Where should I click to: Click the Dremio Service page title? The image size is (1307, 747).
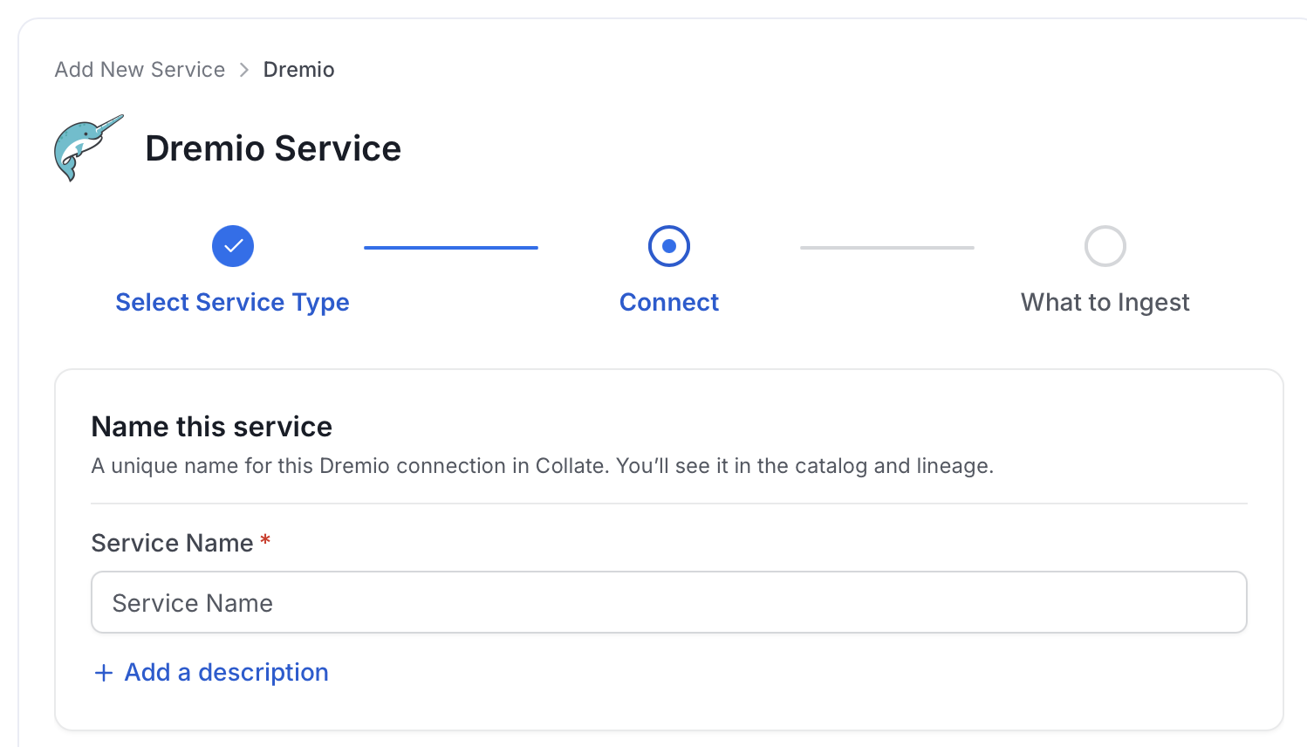pyautogui.click(x=273, y=148)
